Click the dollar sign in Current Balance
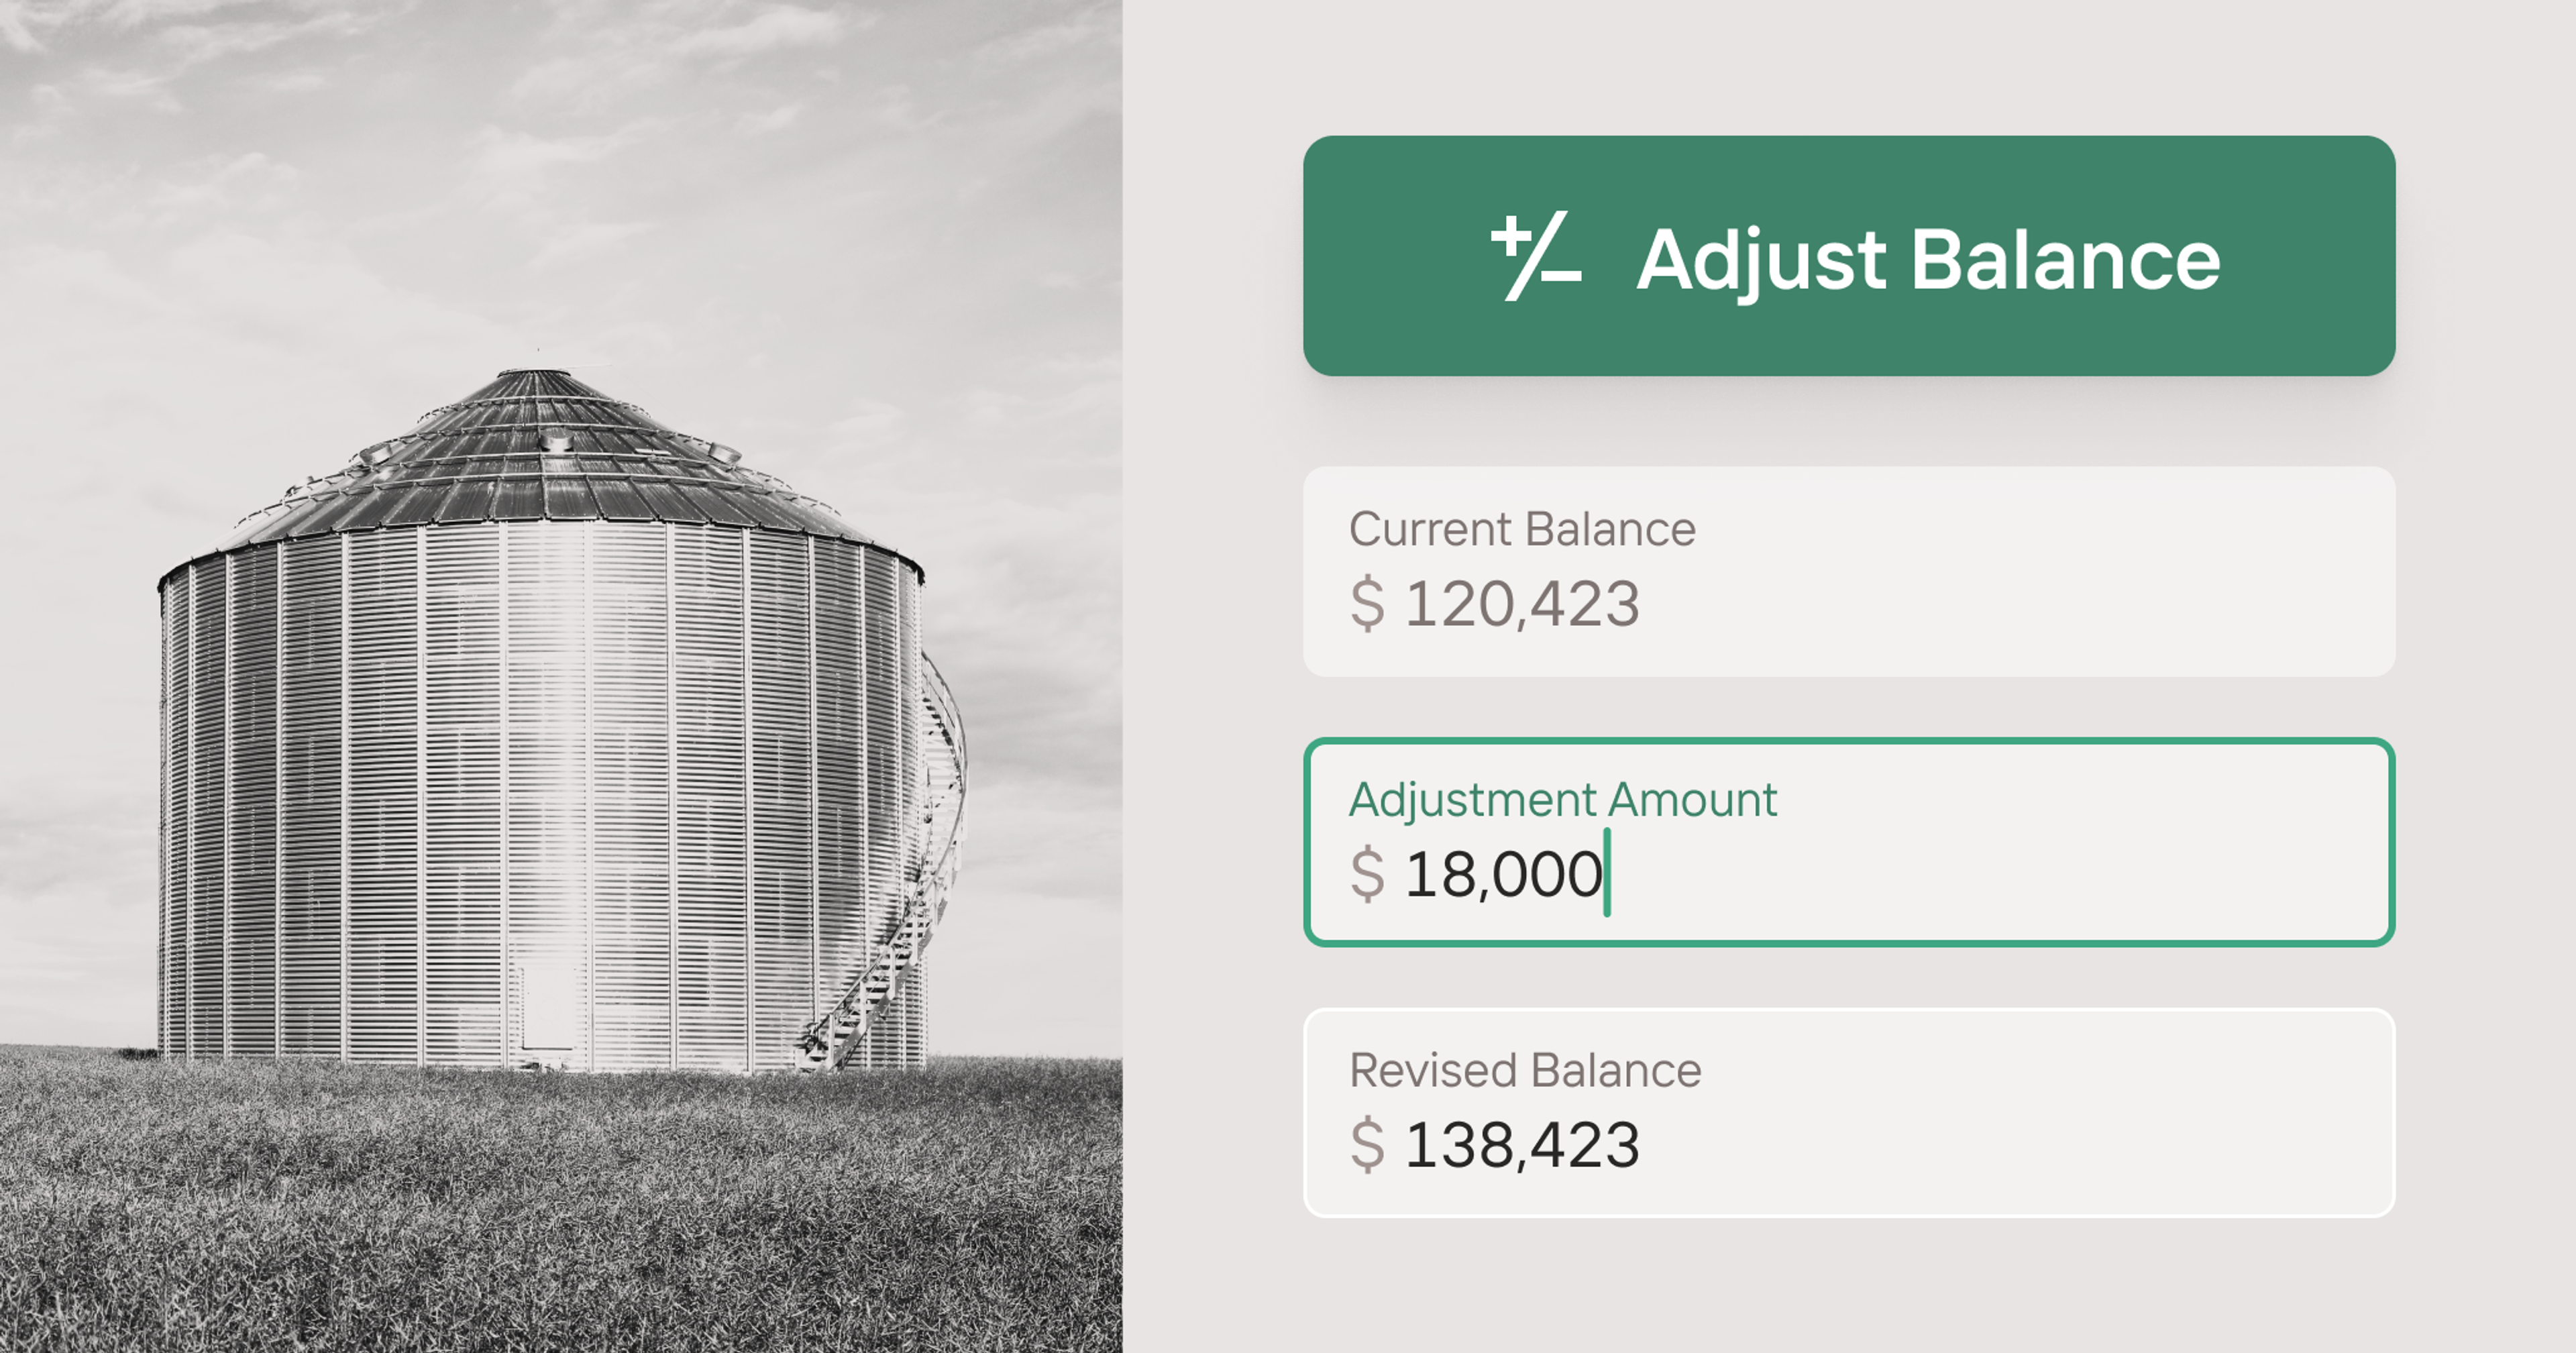The image size is (2576, 1353). coord(1367,604)
